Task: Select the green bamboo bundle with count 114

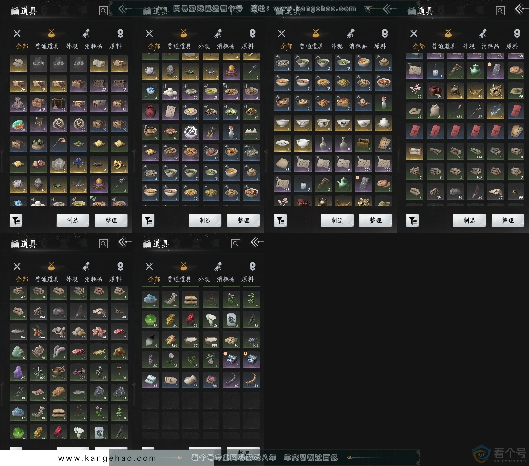Action: pyautogui.click(x=476, y=151)
